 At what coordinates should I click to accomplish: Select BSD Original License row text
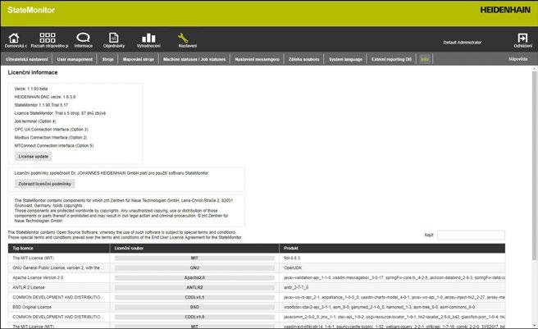[x=32, y=307]
